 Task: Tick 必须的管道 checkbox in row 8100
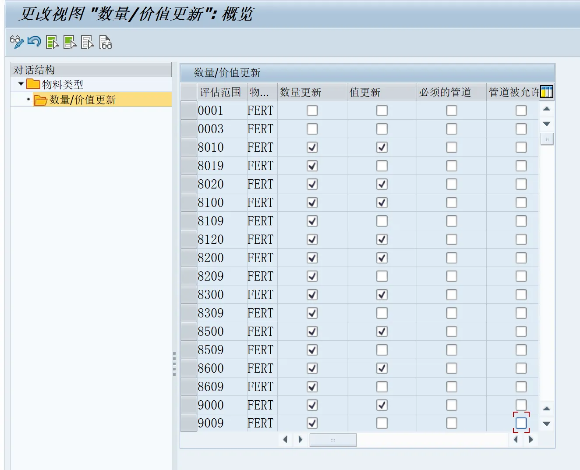tap(452, 203)
